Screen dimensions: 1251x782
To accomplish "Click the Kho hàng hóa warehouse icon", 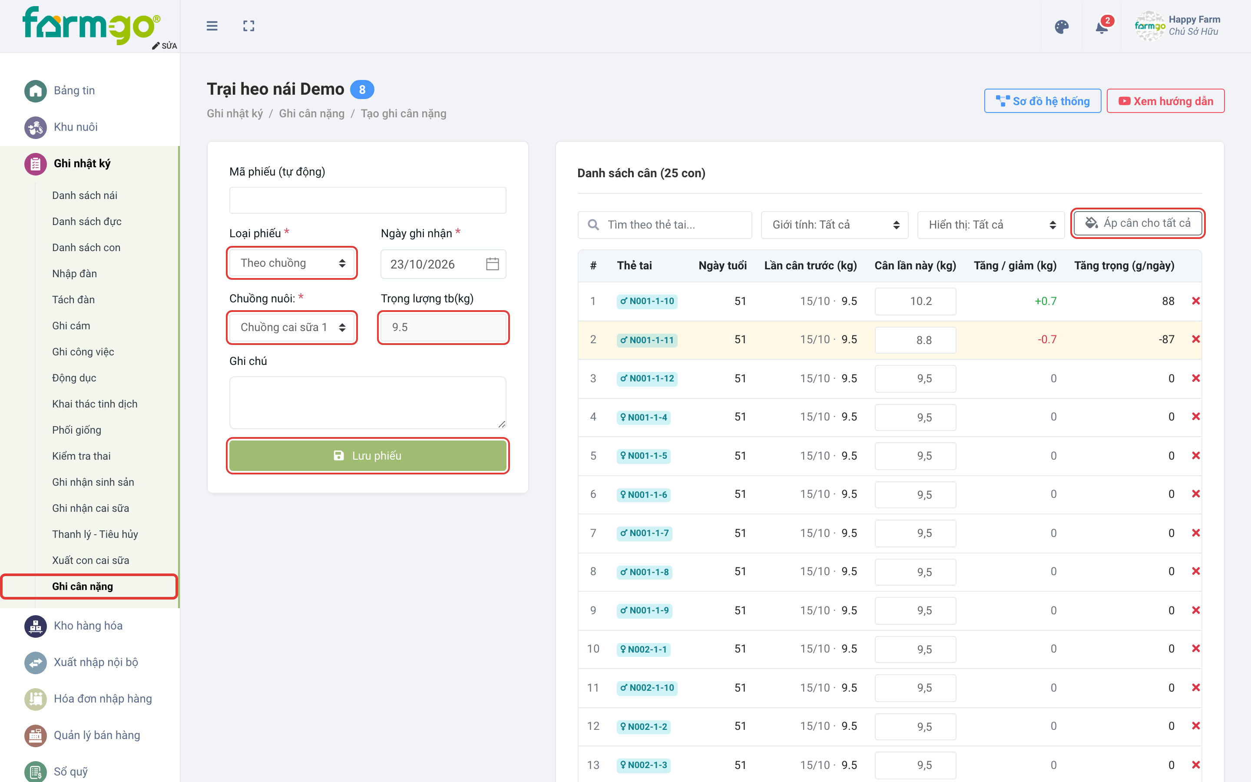I will 35,626.
